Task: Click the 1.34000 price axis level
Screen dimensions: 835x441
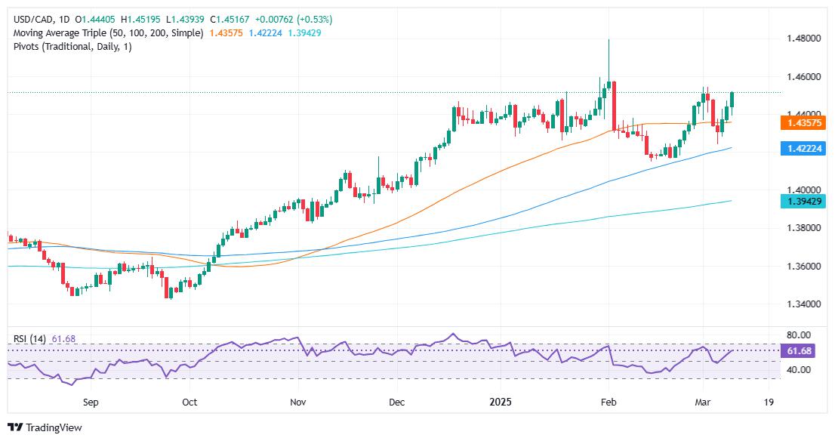Action: (803, 304)
